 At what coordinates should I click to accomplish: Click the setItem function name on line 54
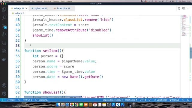(x=50, y=51)
